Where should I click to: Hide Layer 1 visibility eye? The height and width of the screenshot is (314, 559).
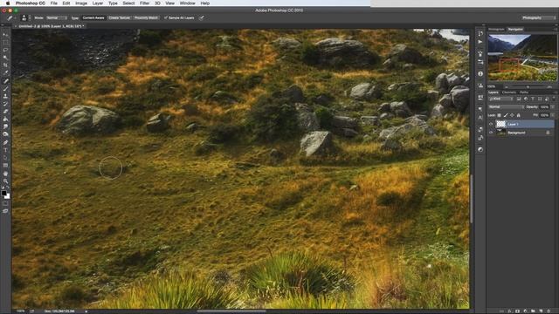pyautogui.click(x=491, y=124)
